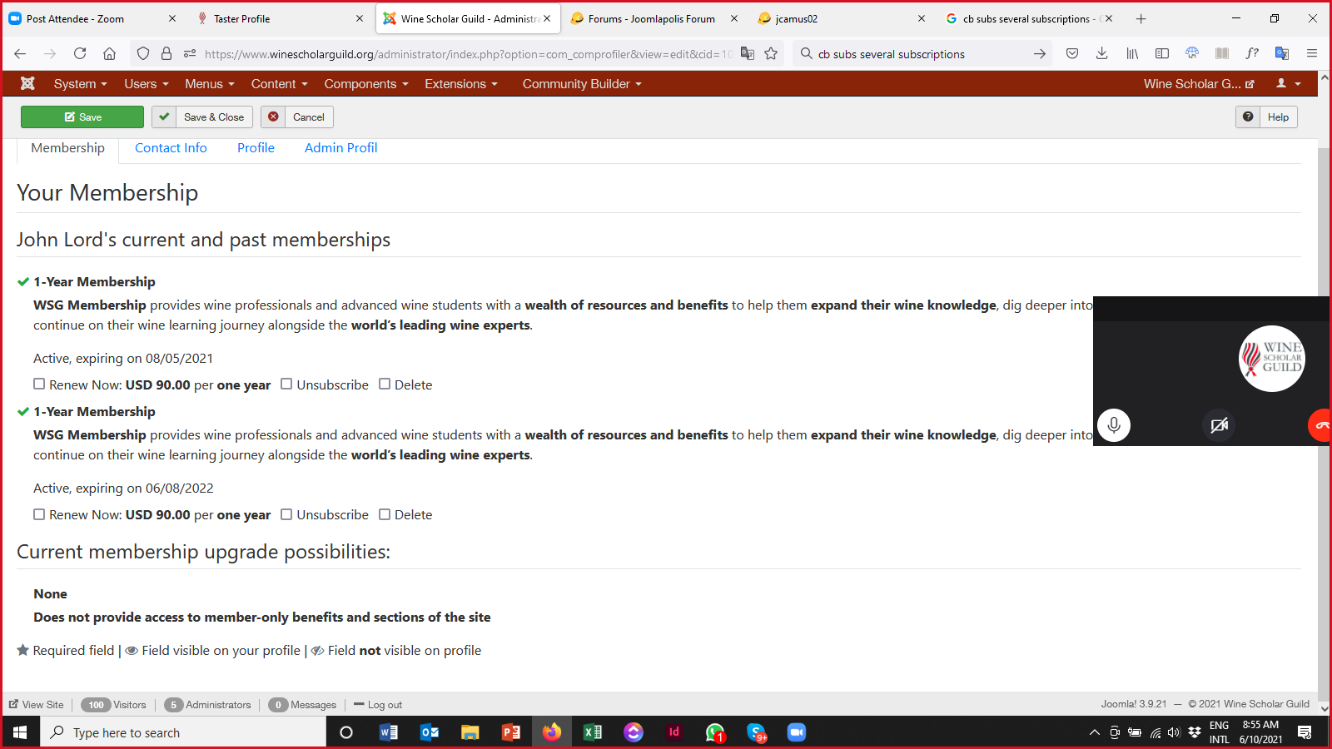The width and height of the screenshot is (1332, 749).
Task: Open InDesign from the taskbar
Action: [x=674, y=732]
